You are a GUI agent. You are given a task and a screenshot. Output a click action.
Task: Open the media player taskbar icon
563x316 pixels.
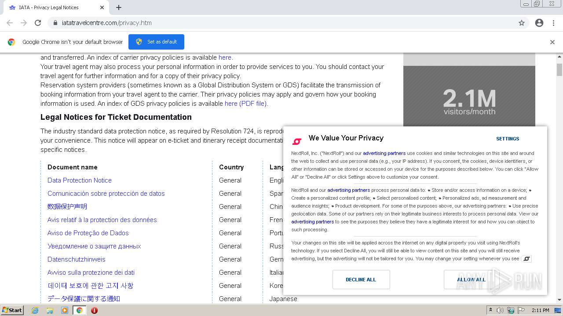[65, 310]
